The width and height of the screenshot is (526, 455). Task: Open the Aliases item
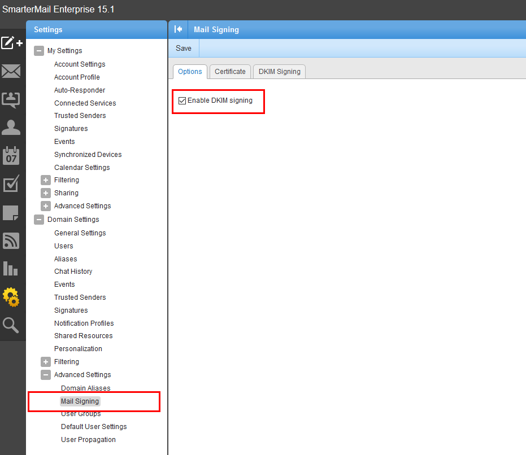tap(66, 259)
